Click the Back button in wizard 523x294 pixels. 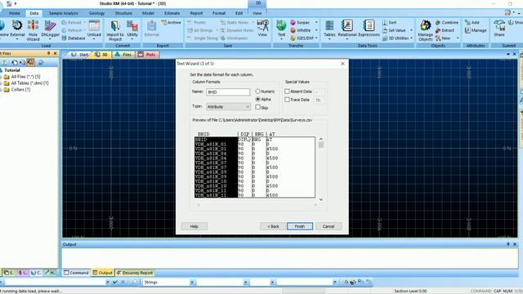coord(273,226)
